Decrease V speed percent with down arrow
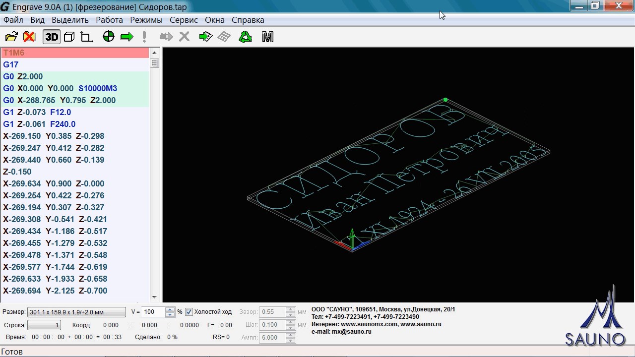Screen dimensions: 635x357 point(170,315)
